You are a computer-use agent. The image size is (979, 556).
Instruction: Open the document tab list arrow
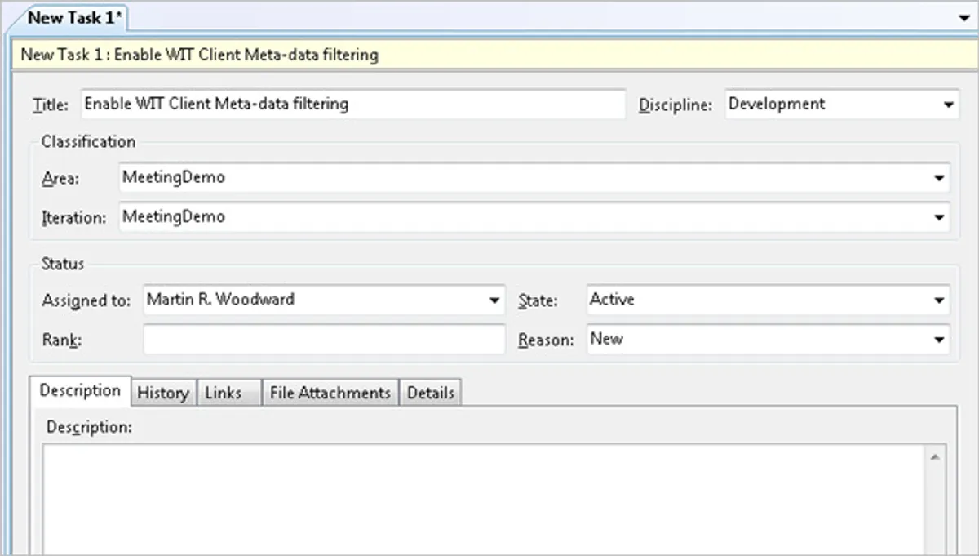[x=964, y=19]
